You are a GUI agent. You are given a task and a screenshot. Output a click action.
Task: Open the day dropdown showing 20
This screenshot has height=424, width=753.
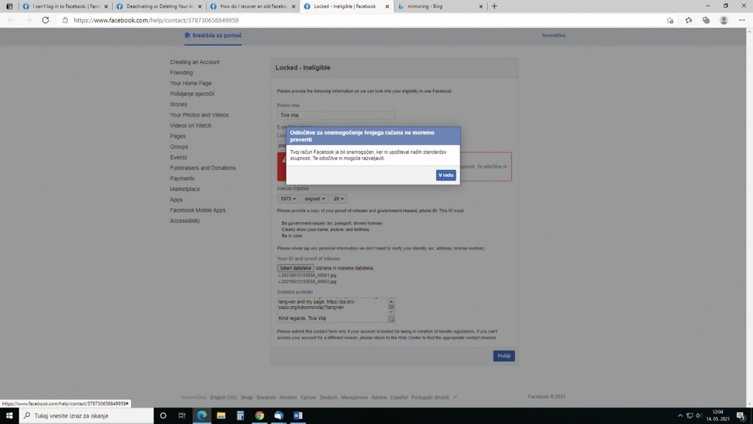pyautogui.click(x=339, y=199)
